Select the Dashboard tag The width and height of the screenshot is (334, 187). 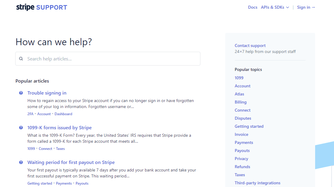(63, 114)
